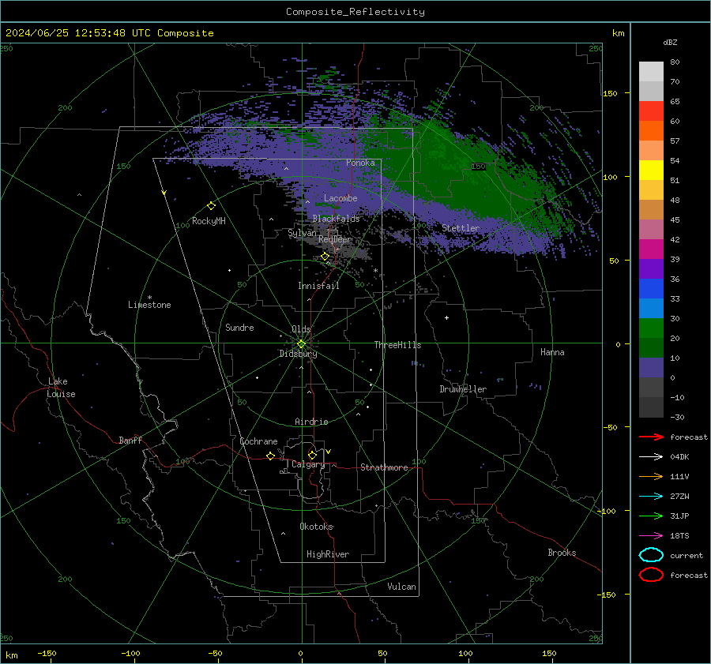Click the 'Limestone' map label
The height and width of the screenshot is (664, 711).
coord(149,305)
